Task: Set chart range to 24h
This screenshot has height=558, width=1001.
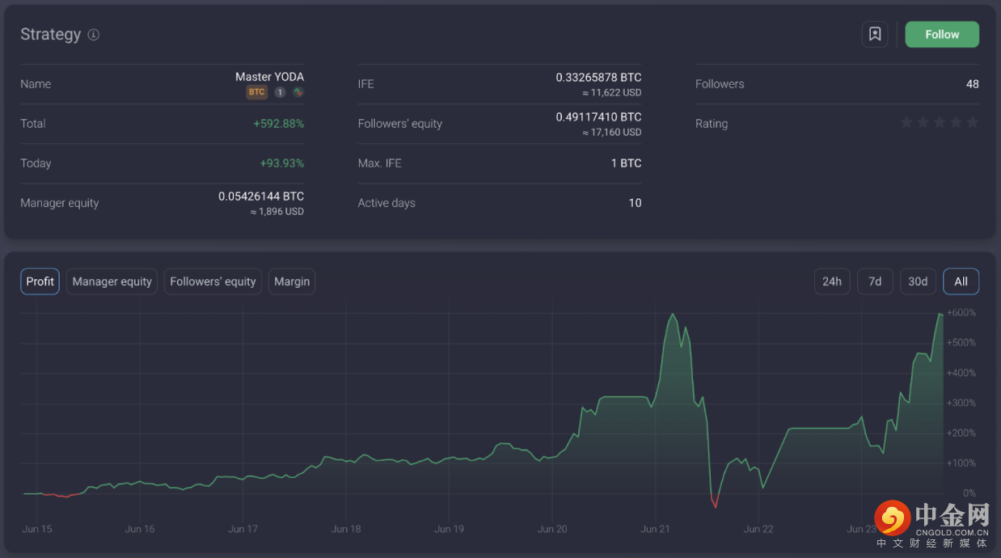Action: click(x=831, y=281)
